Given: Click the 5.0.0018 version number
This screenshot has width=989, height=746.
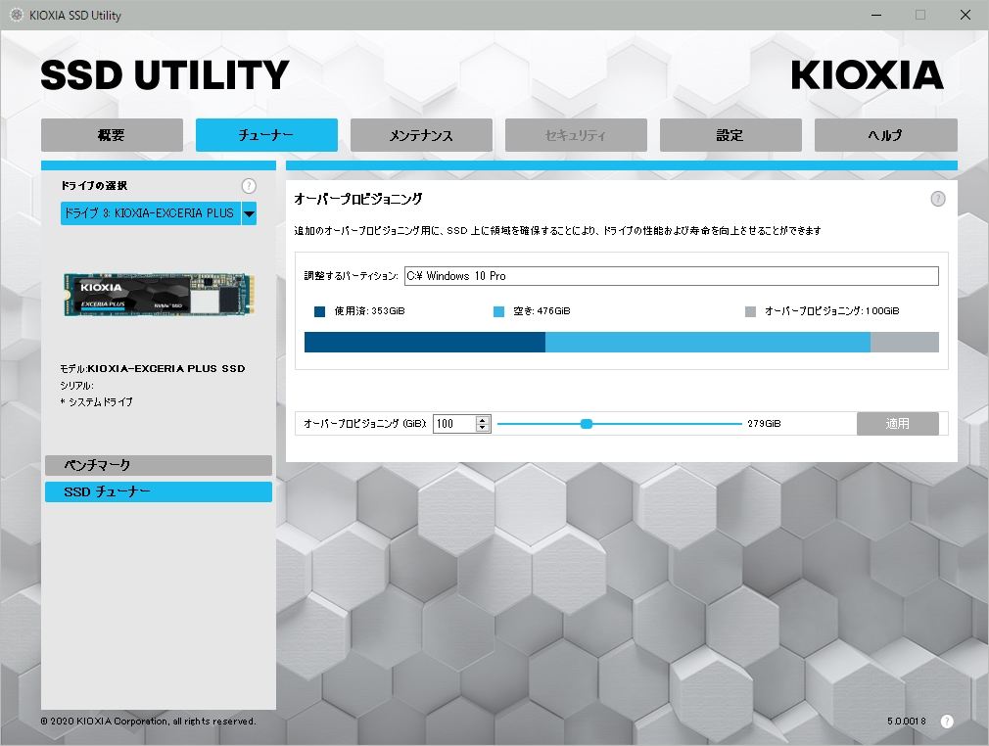Looking at the screenshot, I should click(x=907, y=722).
